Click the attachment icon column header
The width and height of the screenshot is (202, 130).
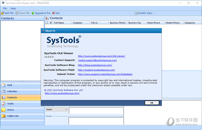(x=51, y=23)
